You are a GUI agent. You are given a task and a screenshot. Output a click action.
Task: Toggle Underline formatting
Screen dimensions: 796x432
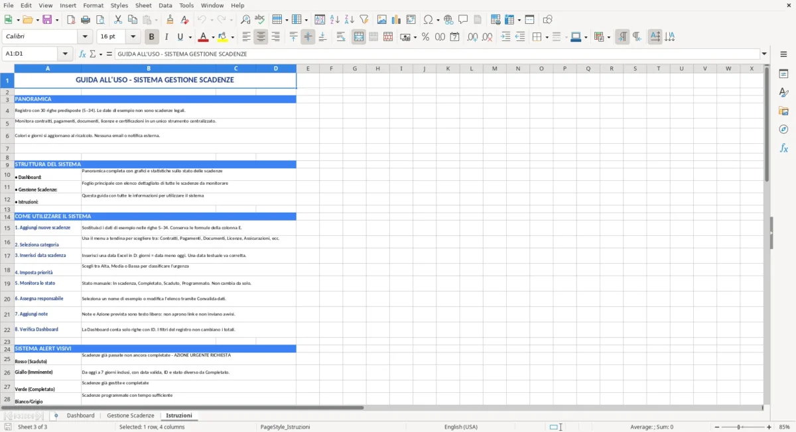tap(180, 37)
